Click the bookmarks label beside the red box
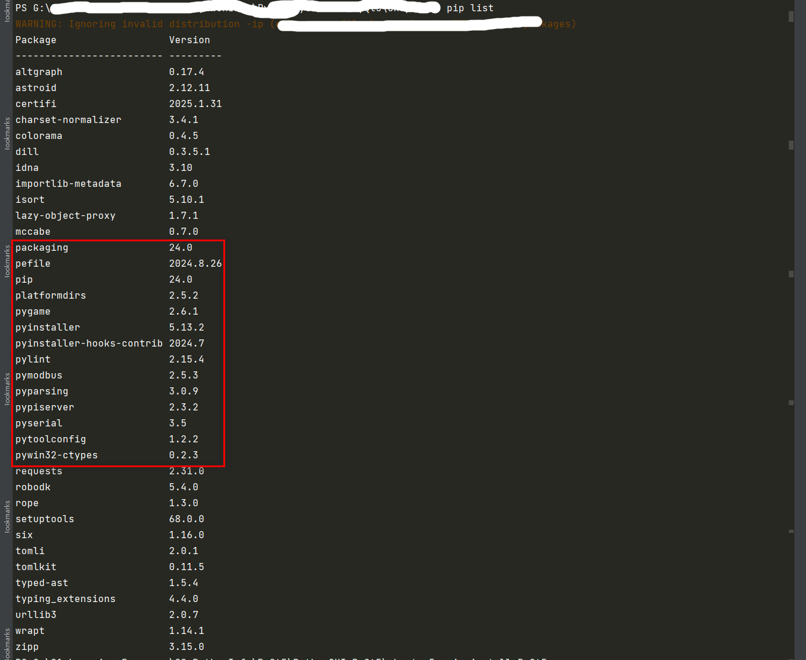The height and width of the screenshot is (660, 806). pos(6,260)
